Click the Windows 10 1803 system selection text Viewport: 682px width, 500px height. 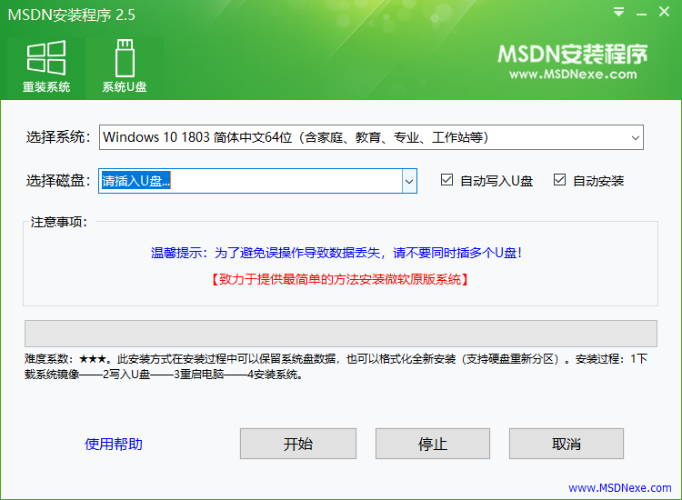point(296,137)
